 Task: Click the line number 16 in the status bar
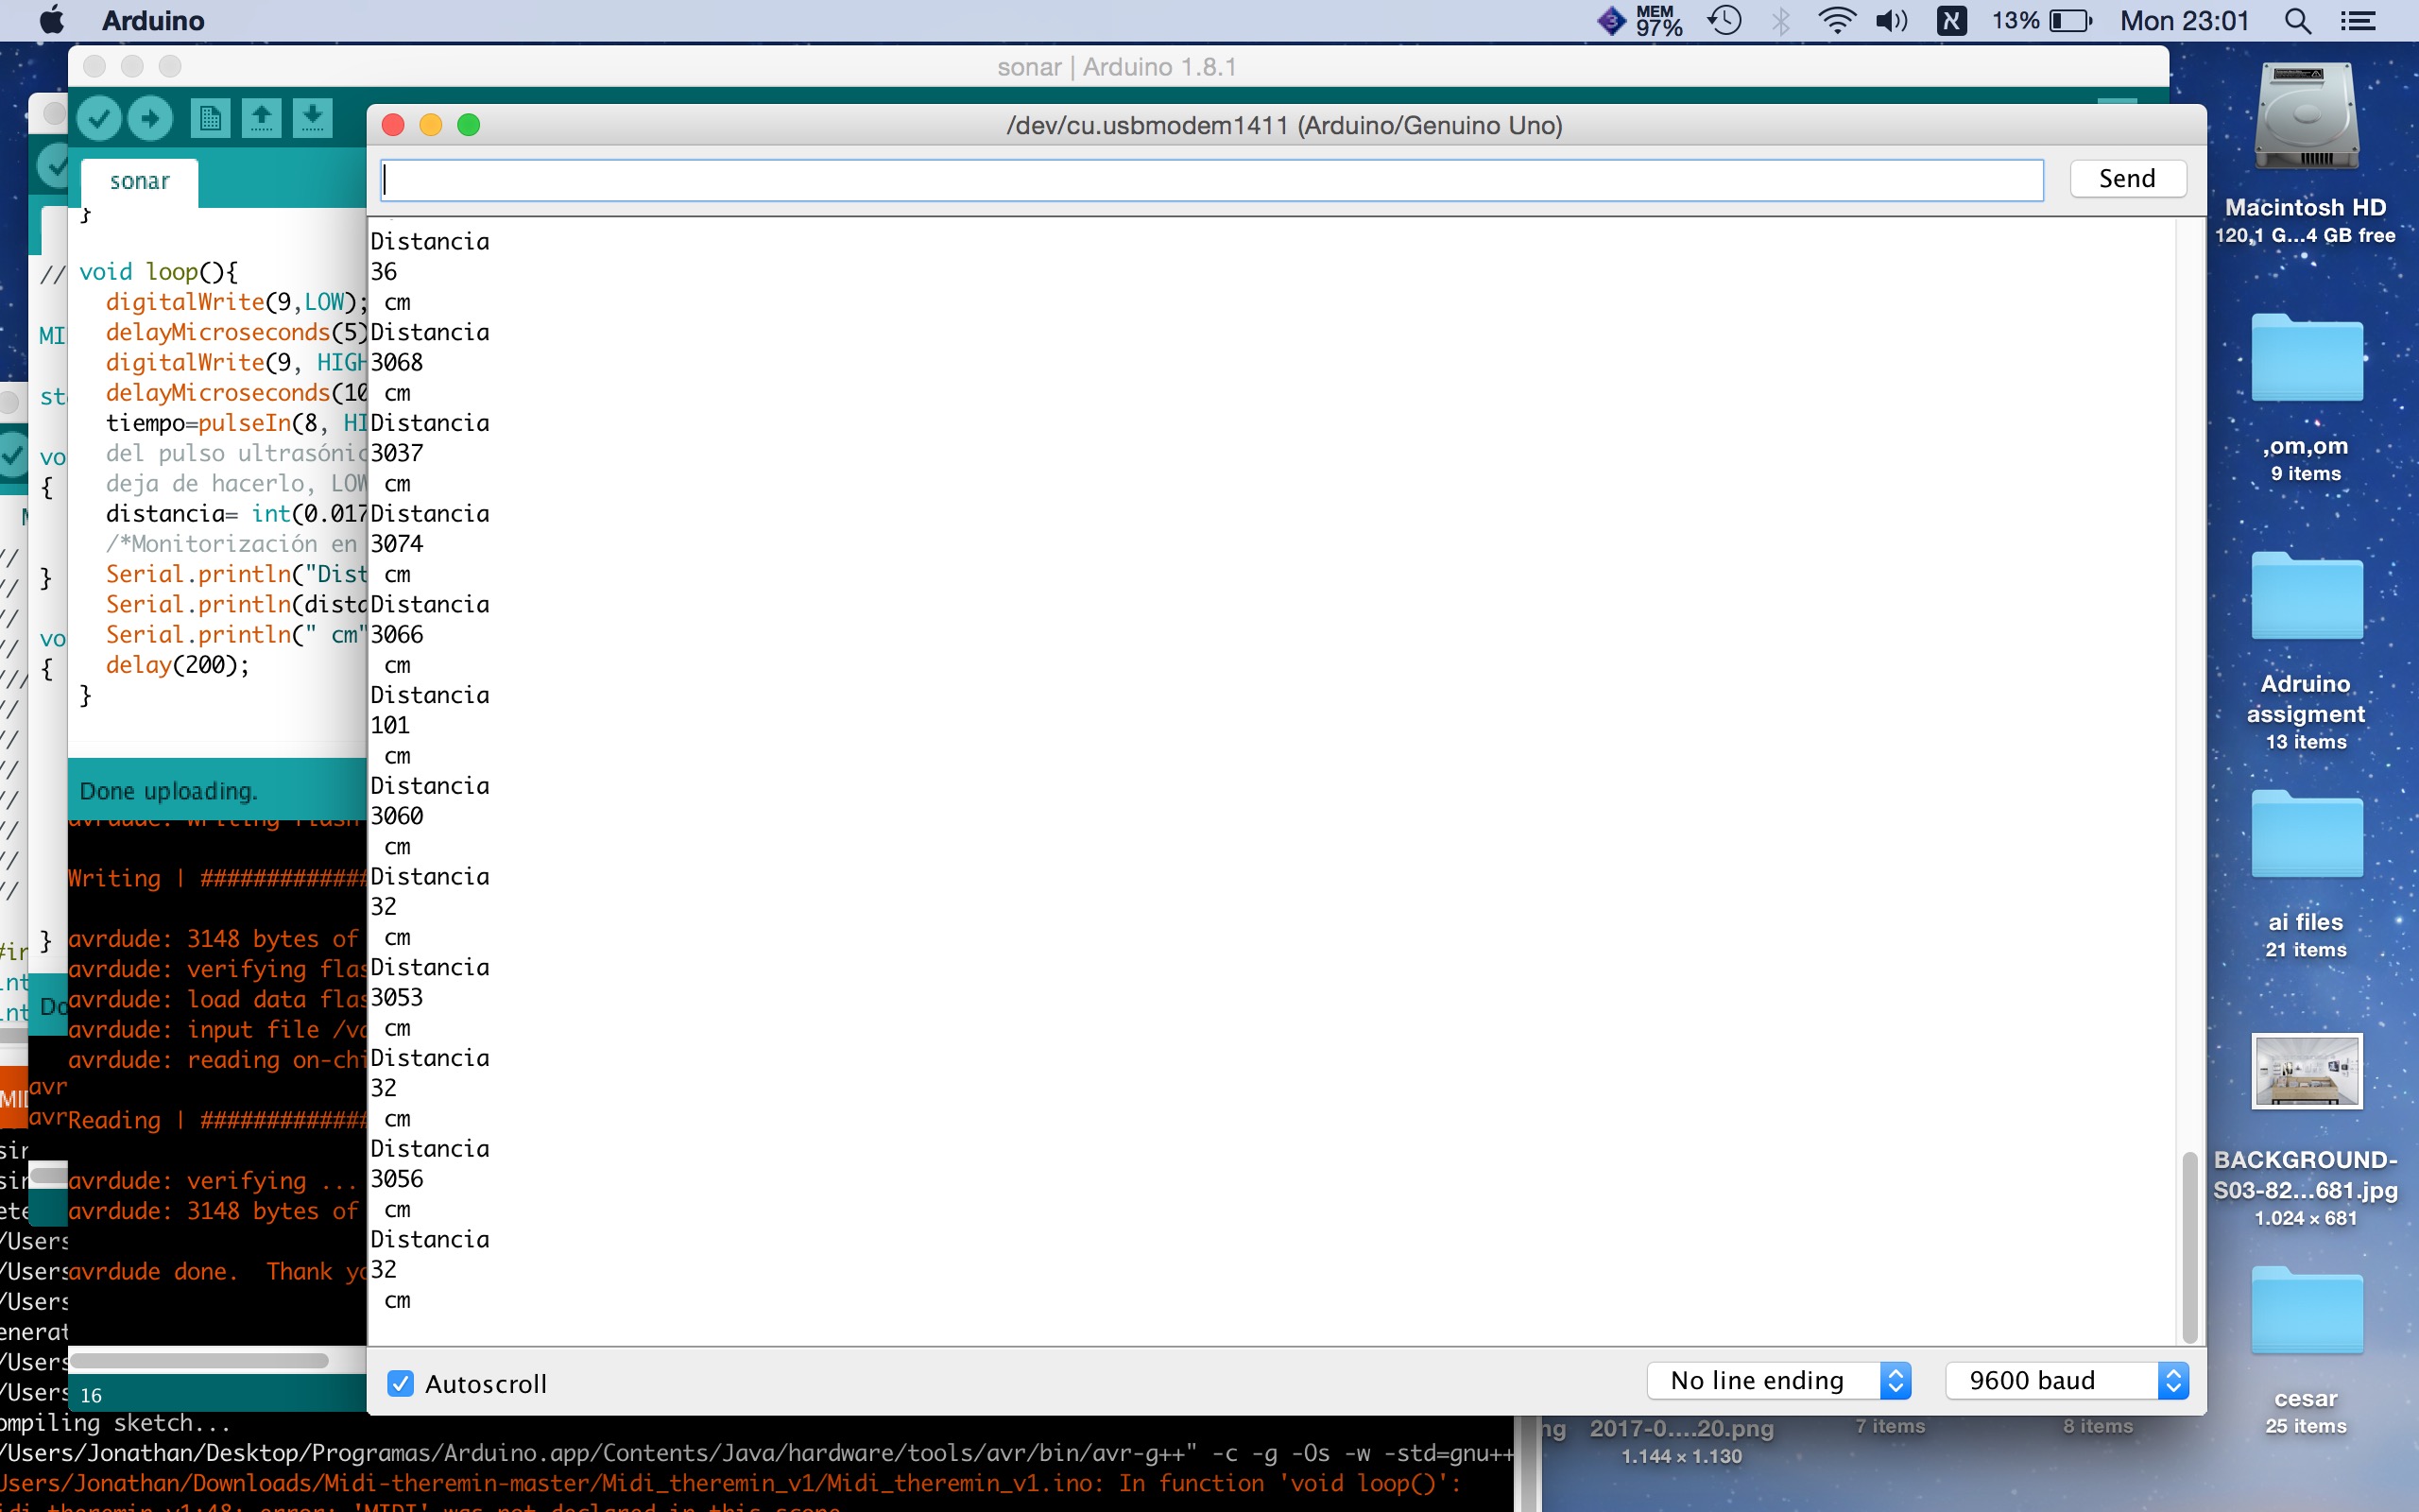coord(91,1395)
